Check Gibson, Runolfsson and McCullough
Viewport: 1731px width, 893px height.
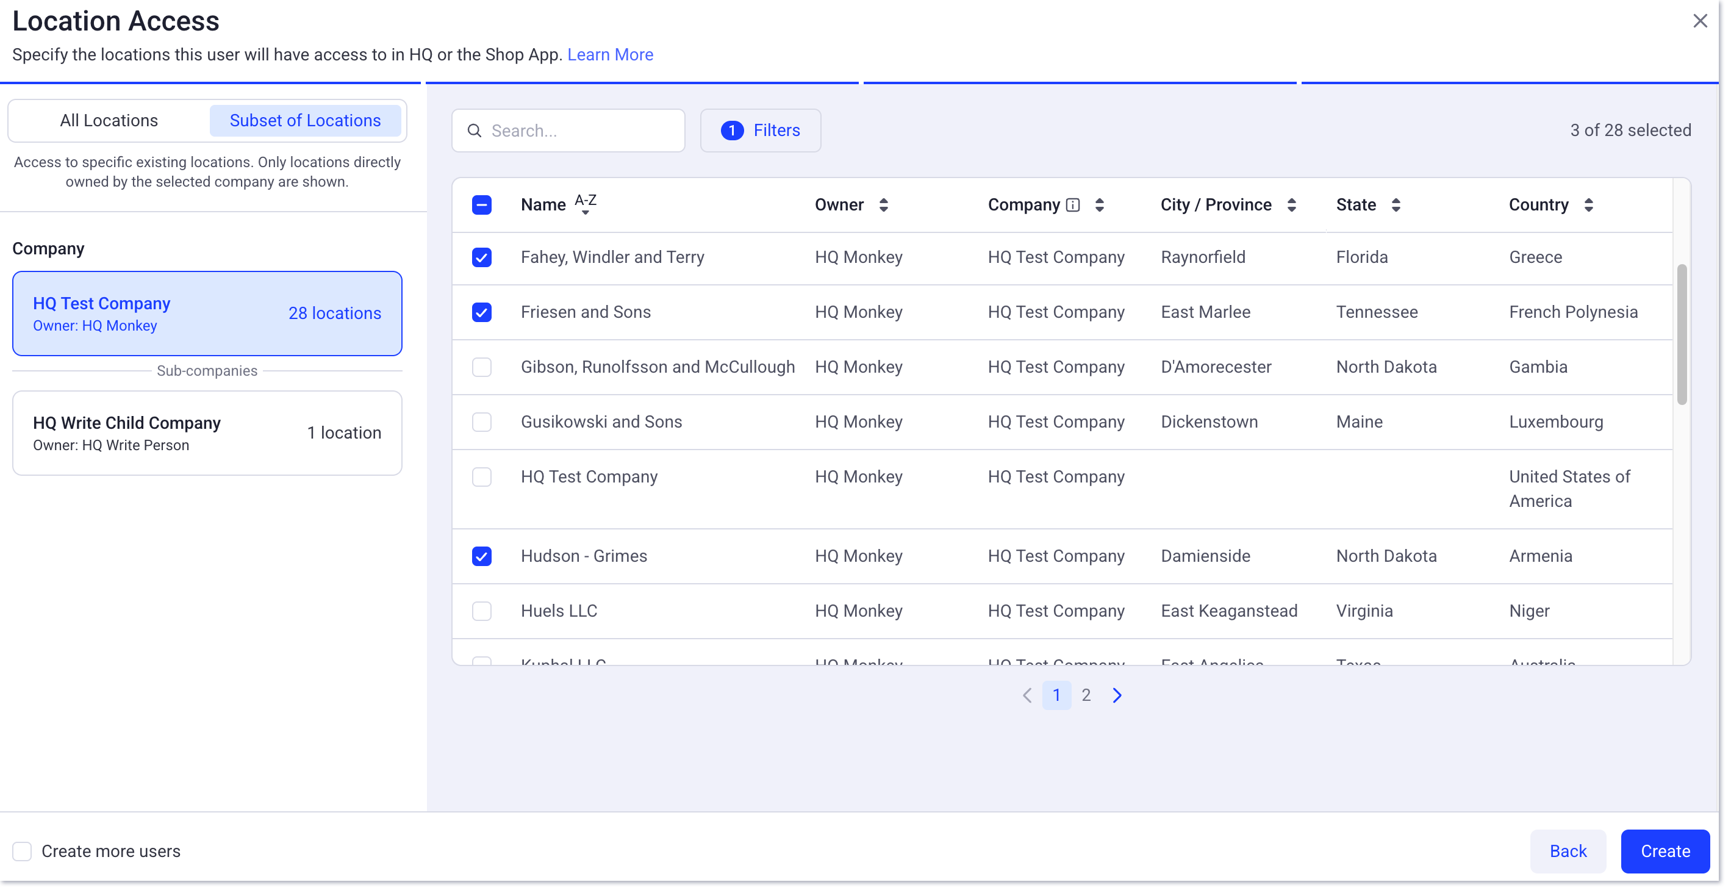(x=482, y=368)
